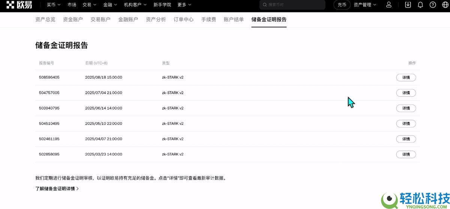
Task: Click date 2025/04/07 21:00:00
Action: click(103, 139)
